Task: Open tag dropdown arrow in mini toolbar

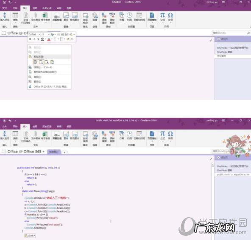Action: coord(74,34)
